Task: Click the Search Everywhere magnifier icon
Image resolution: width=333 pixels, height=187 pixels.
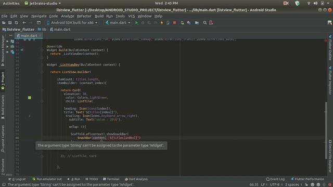Action: pos(204,23)
